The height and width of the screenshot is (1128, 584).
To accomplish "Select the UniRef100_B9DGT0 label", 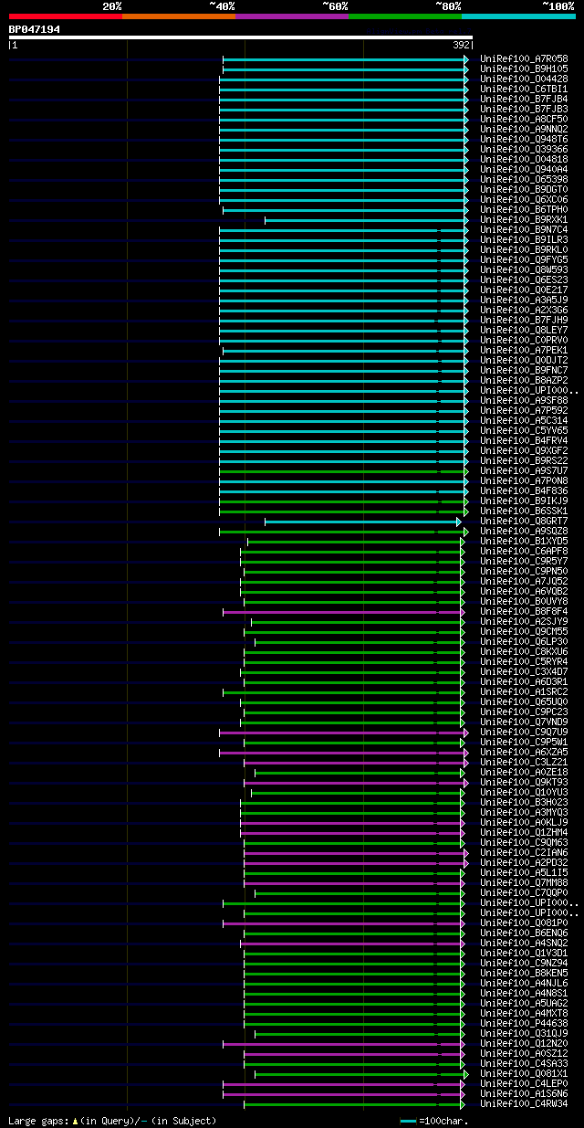I will (524, 189).
